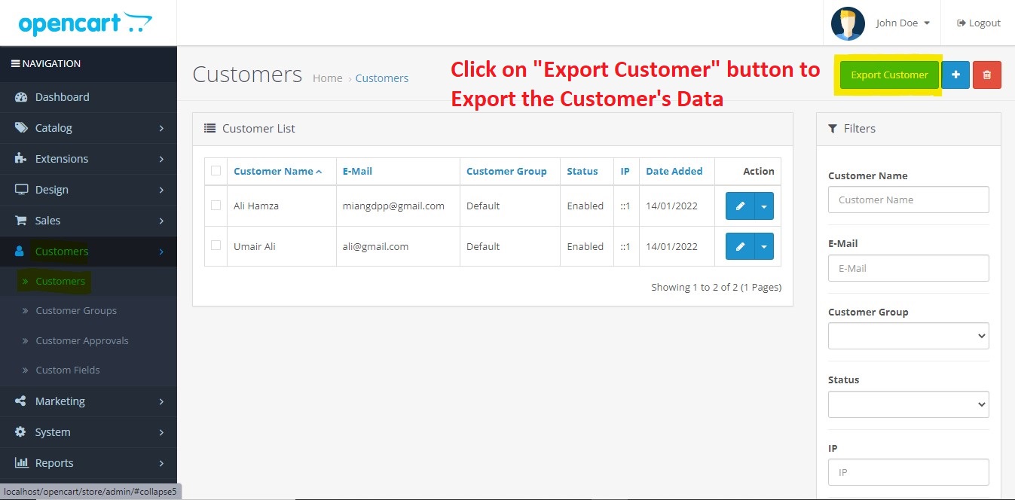Expand the Catalog menu chevron
Viewport: 1015px width, 500px height.
coord(161,129)
